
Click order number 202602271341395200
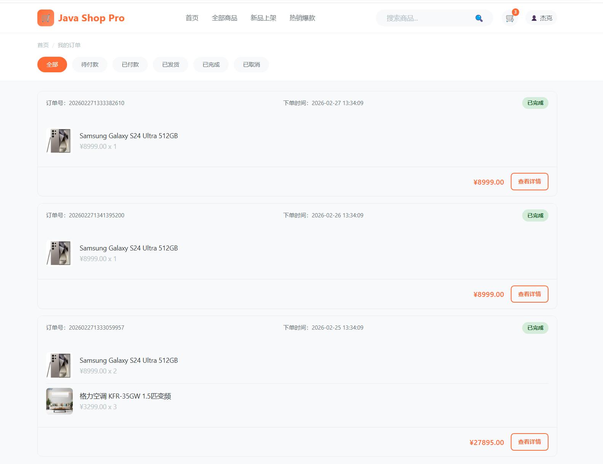(96, 215)
